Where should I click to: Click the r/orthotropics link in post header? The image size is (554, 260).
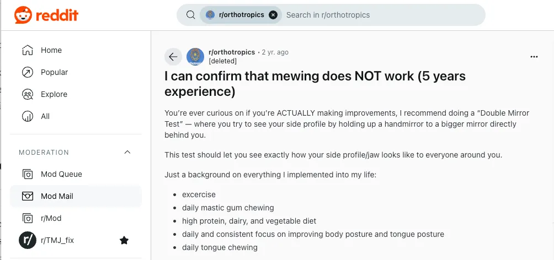click(232, 52)
